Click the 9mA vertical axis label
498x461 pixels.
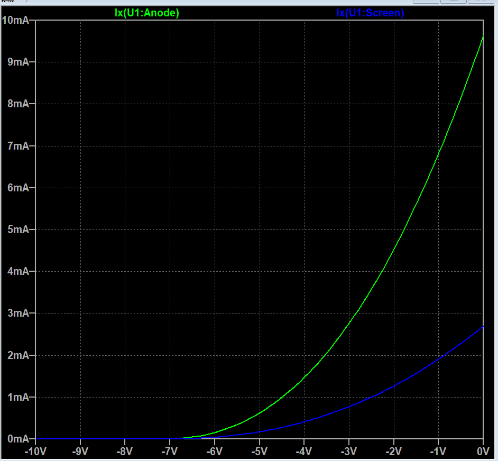[19, 62]
